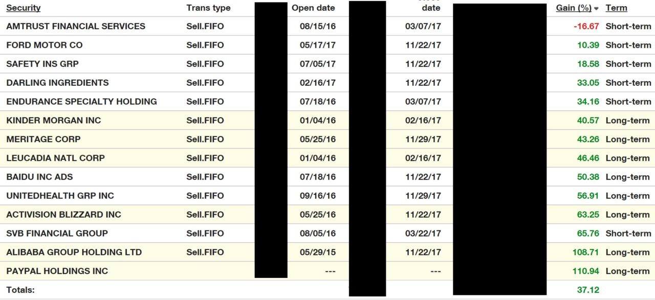Click on DARLING INGREDIENTS security name

pos(57,83)
